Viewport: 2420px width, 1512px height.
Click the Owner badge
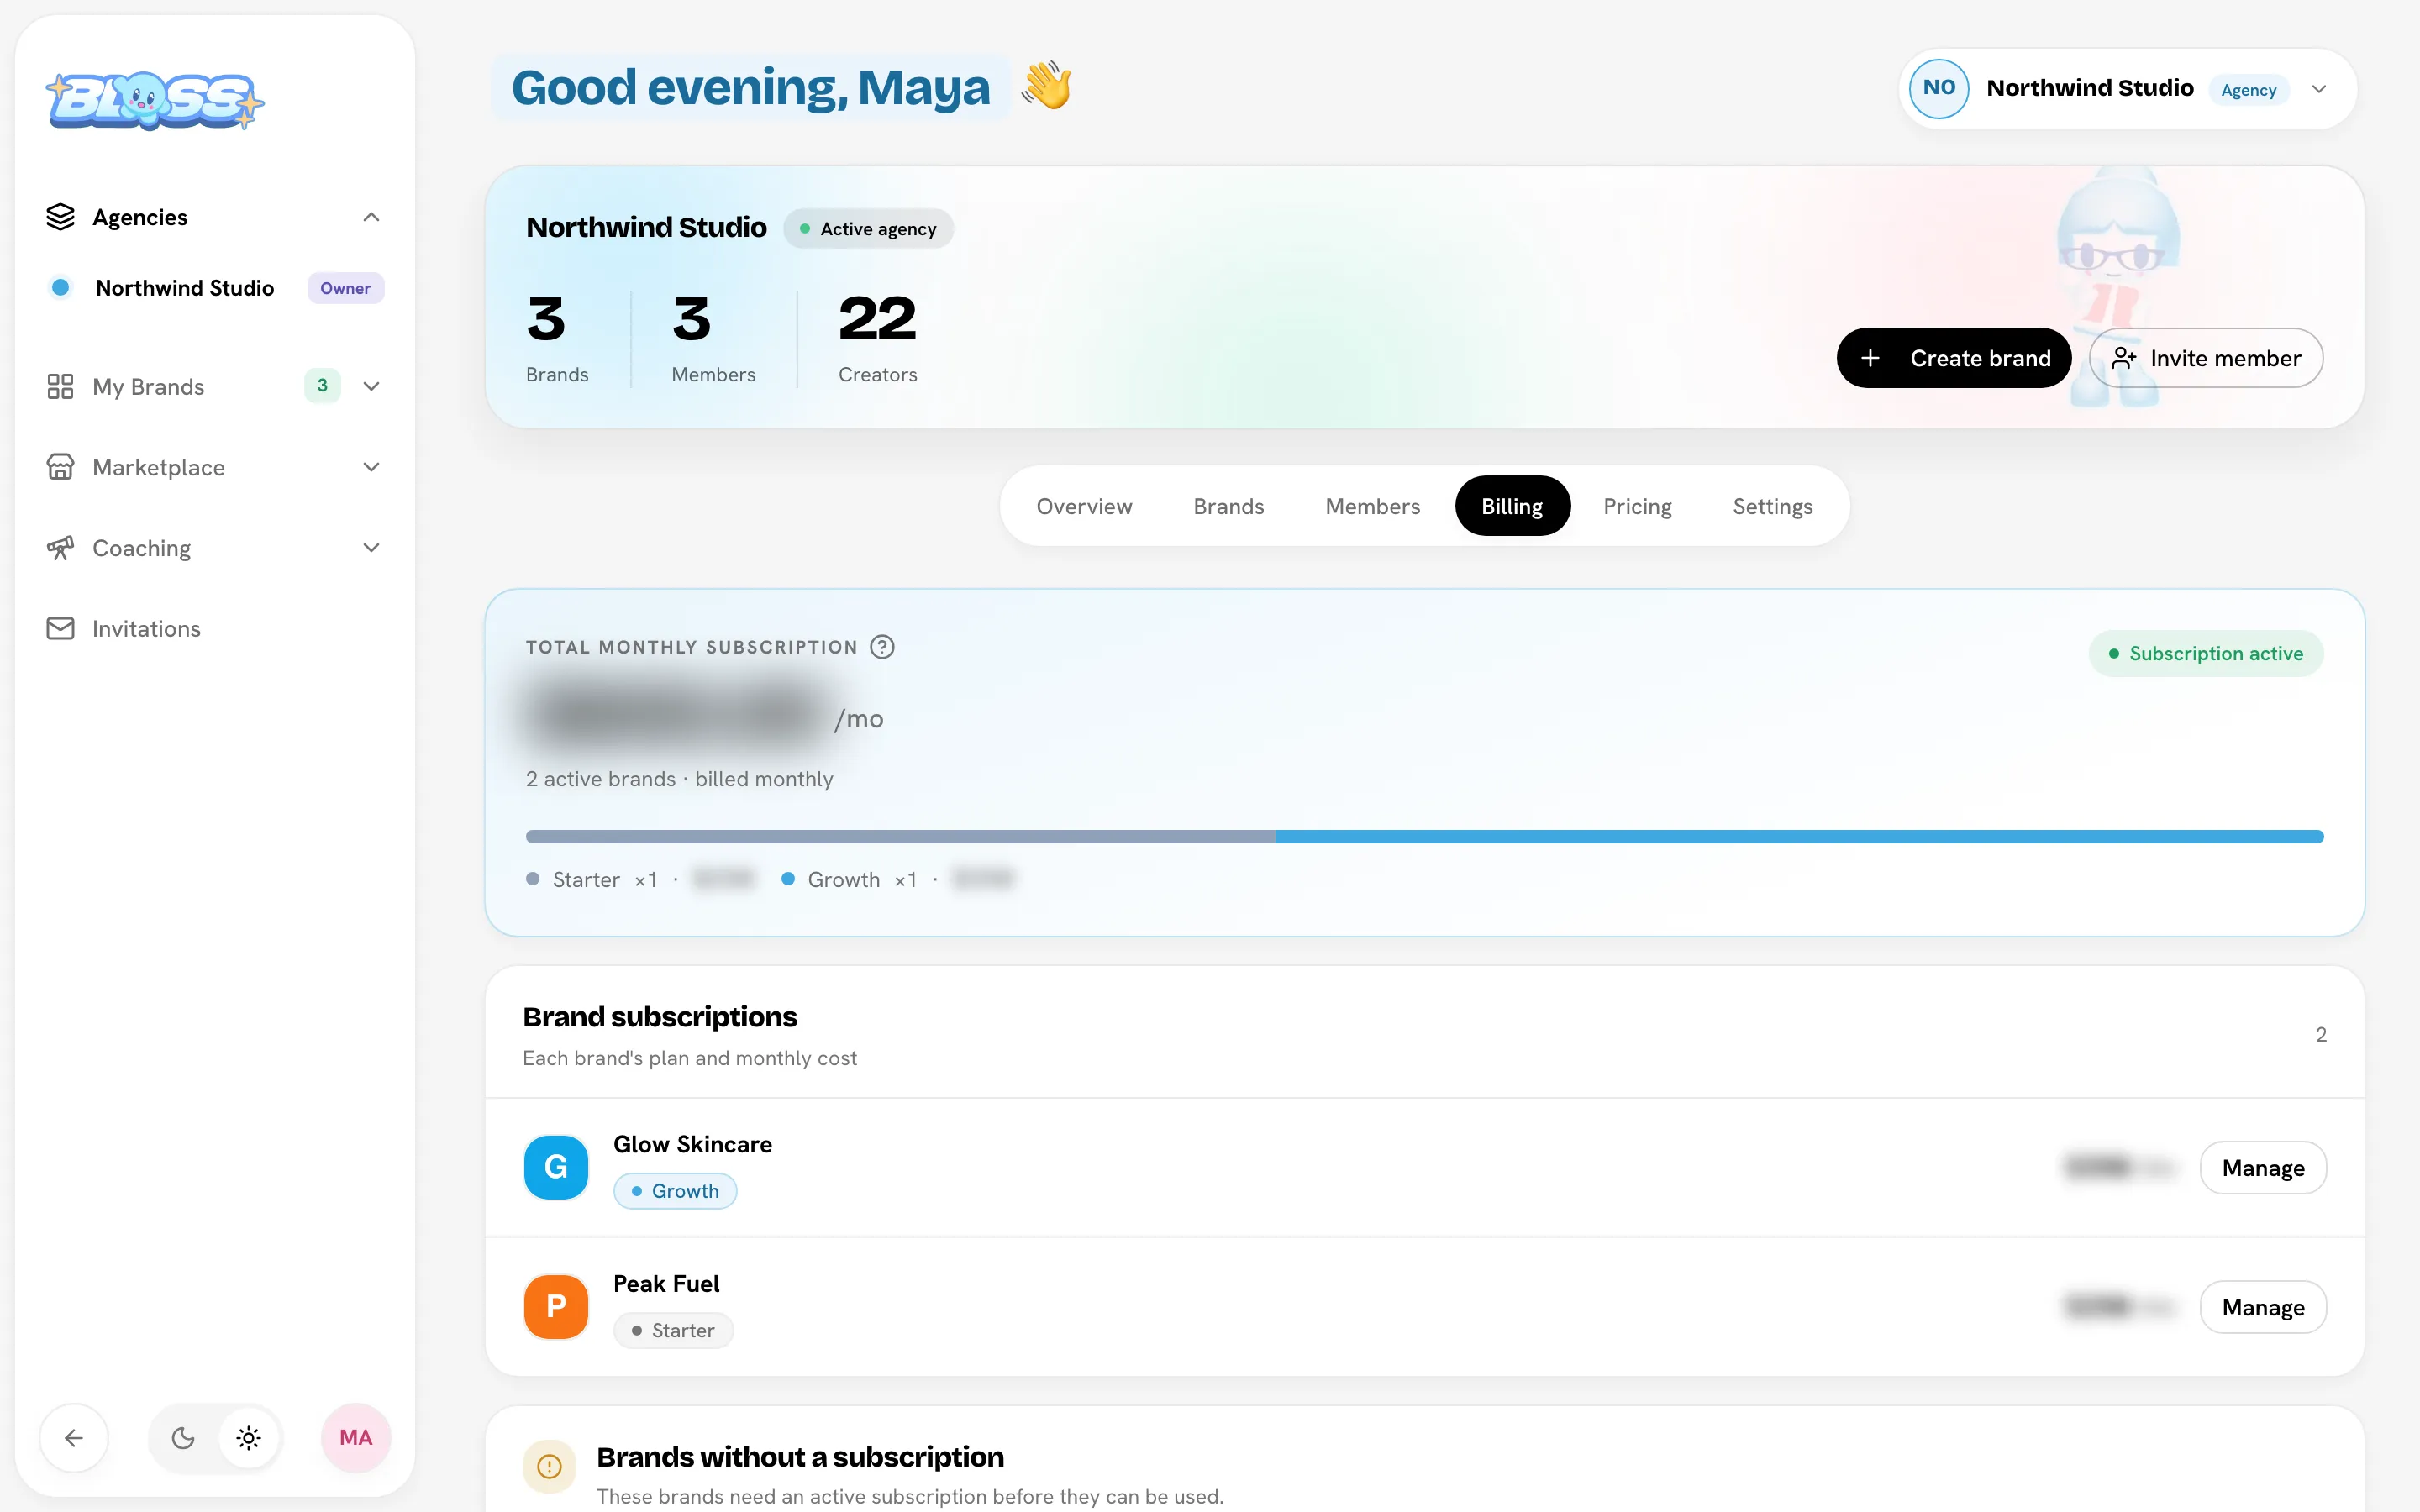click(345, 288)
